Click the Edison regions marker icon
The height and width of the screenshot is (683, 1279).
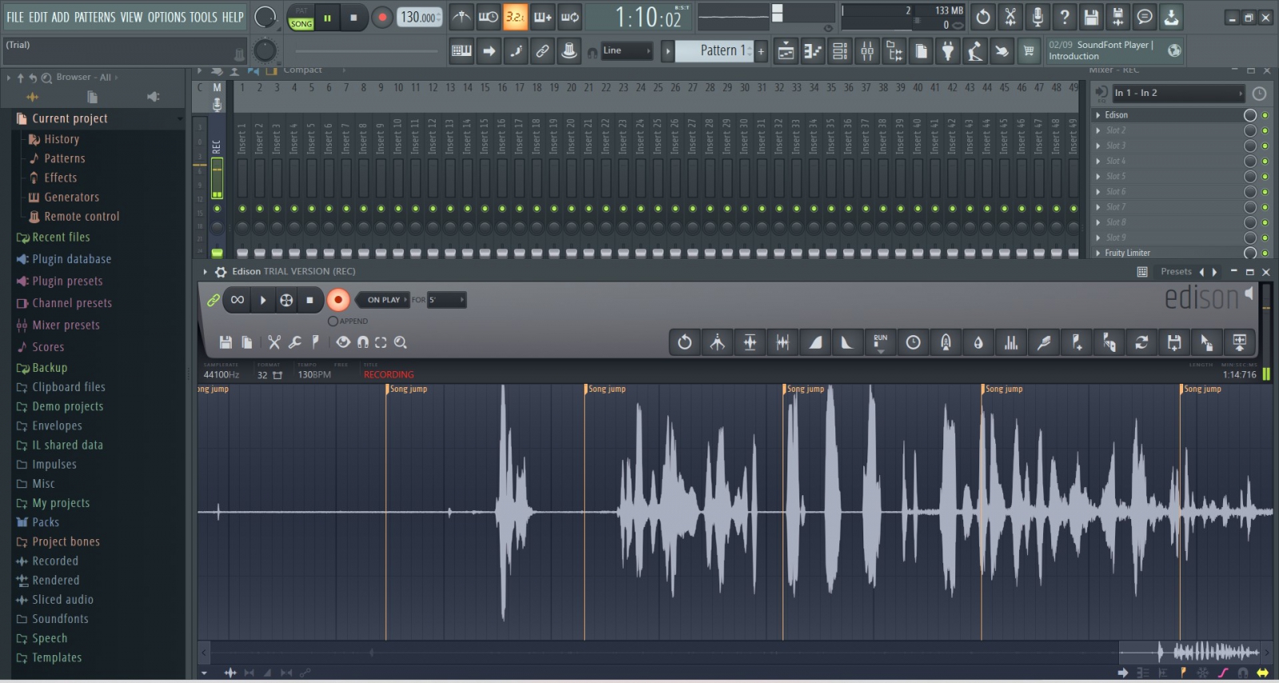[317, 342]
